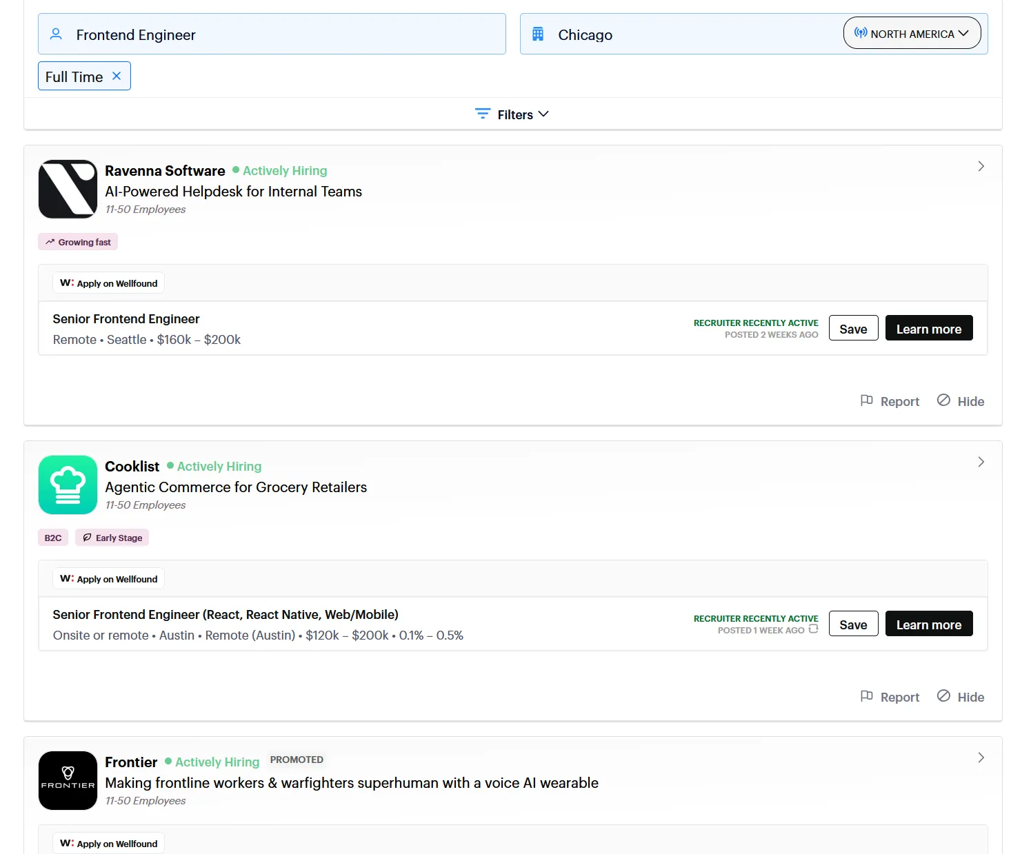Click the person icon in job title search
This screenshot has height=854, width=1031.
56,34
